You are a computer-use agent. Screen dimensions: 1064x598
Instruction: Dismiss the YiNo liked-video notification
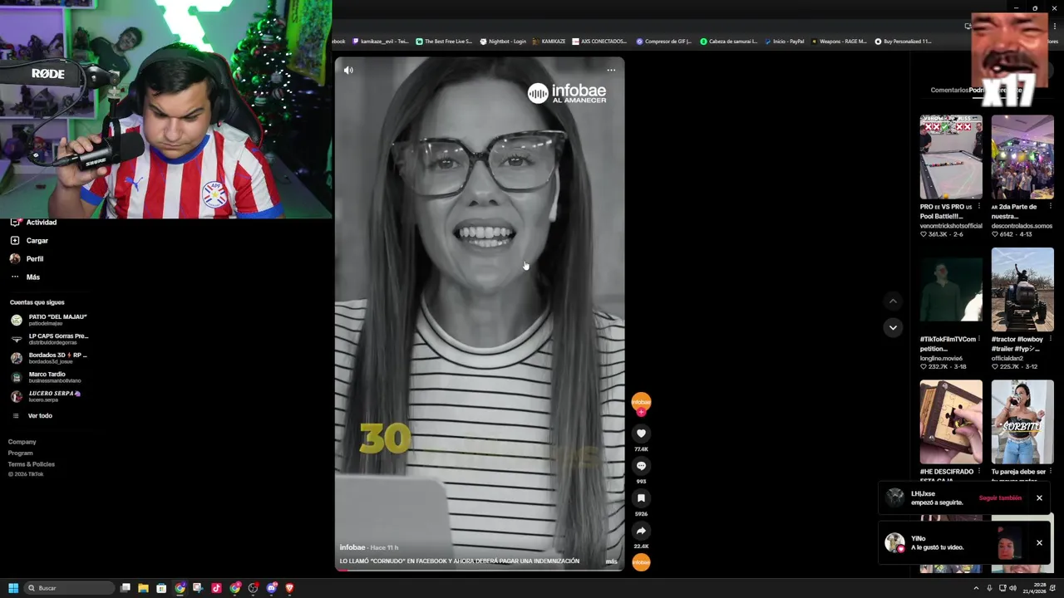coord(1039,543)
